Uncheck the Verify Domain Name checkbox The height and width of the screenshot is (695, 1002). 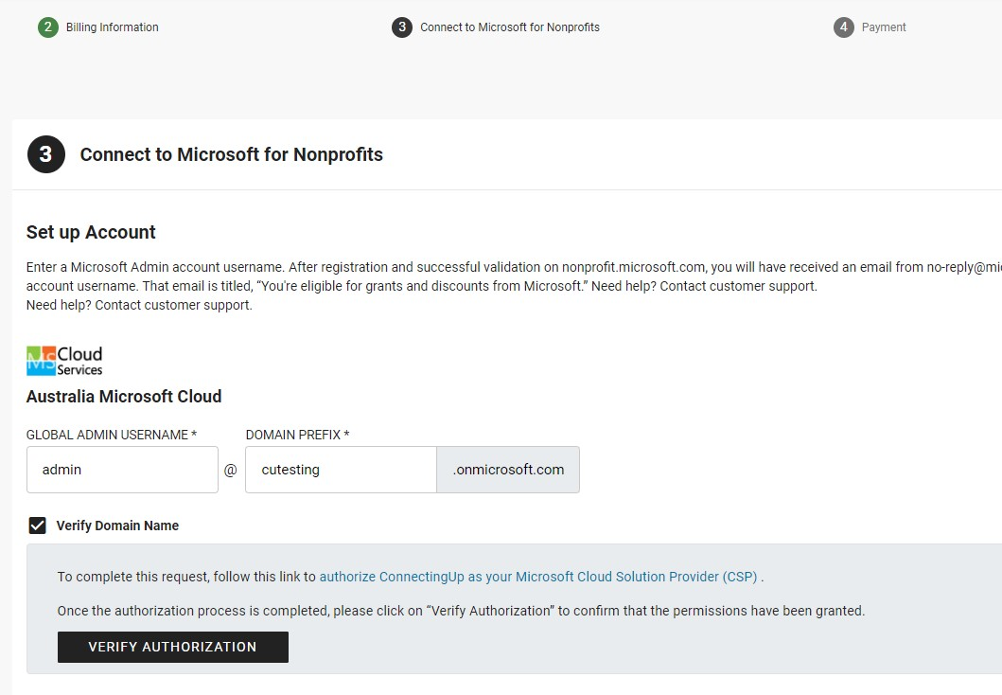[x=38, y=526]
